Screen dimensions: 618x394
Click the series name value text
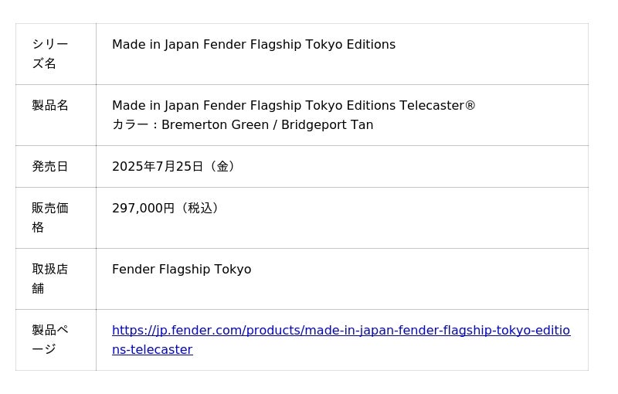[x=253, y=45]
